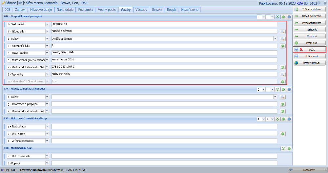328x173 pixels.
Task: Click the info icon in the 787 section header
Action: click(x=289, y=17)
